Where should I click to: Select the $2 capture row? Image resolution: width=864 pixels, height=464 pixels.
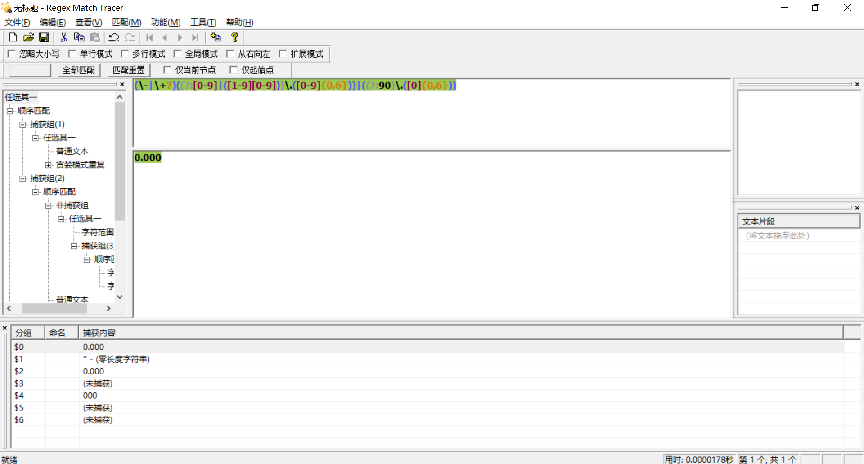point(427,371)
